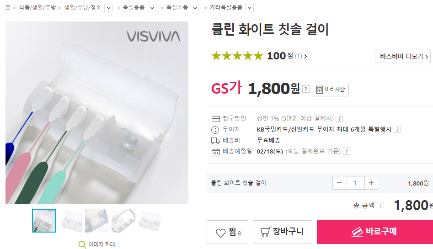This screenshot has width=433, height=249.
Task: Open help icon next to GS가 price
Action: tap(306, 90)
